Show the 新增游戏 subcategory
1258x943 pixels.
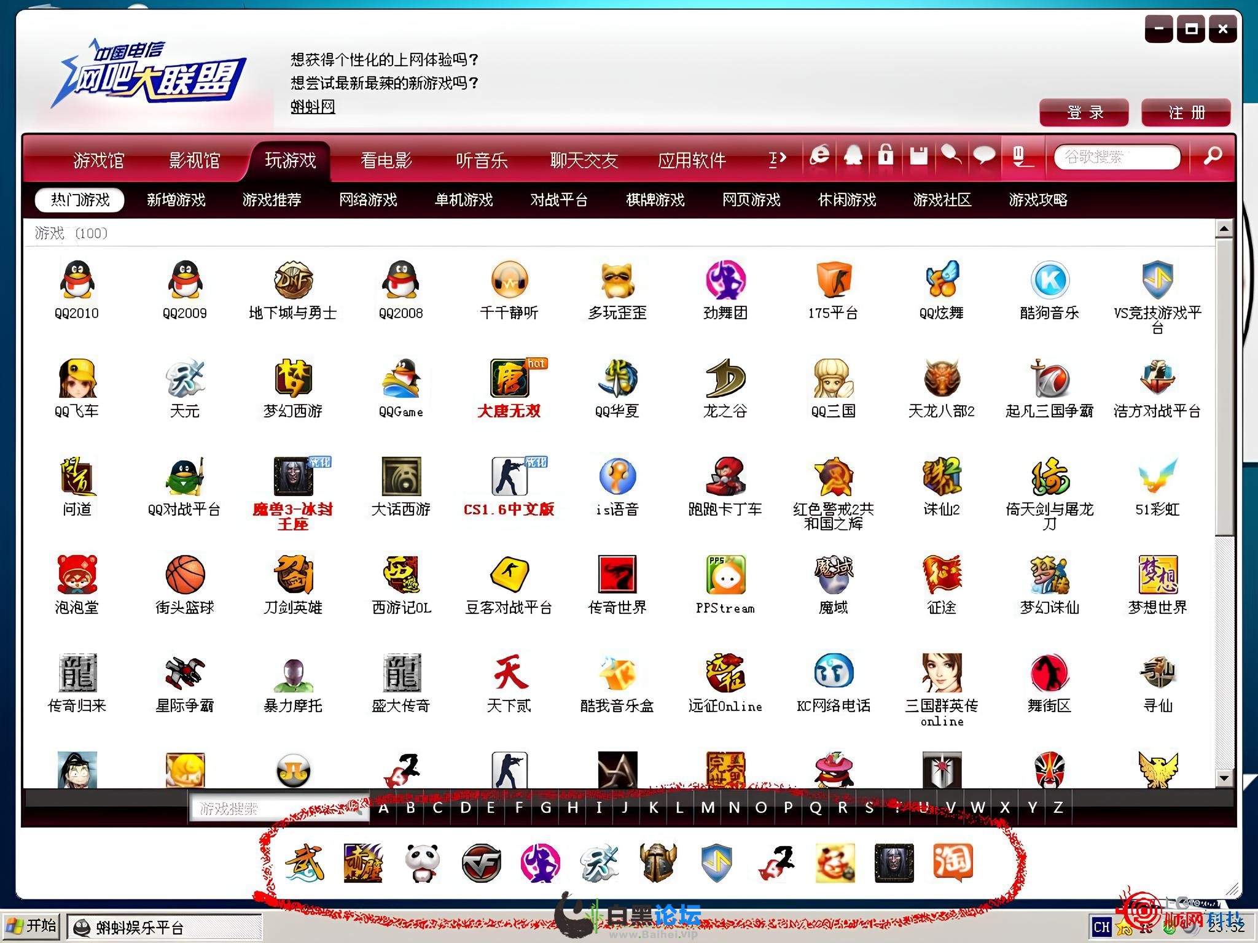coord(176,200)
